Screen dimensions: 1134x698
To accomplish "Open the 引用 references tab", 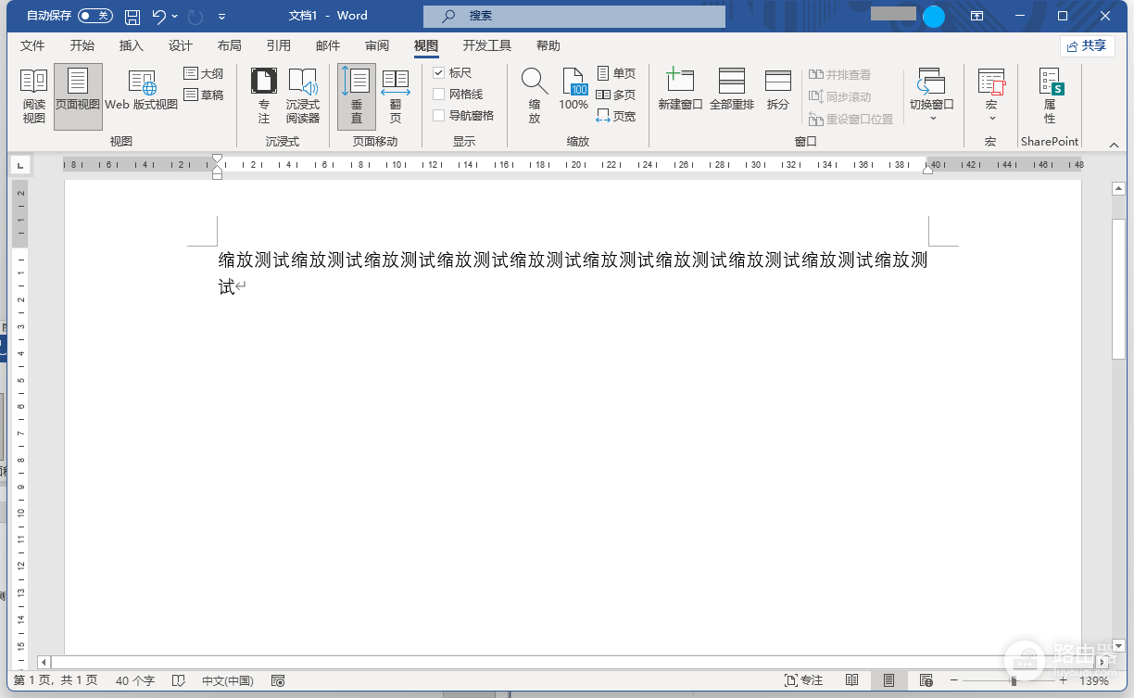I will [278, 45].
